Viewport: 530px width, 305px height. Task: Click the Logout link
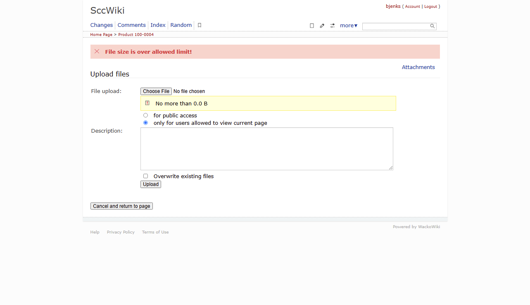tap(430, 7)
